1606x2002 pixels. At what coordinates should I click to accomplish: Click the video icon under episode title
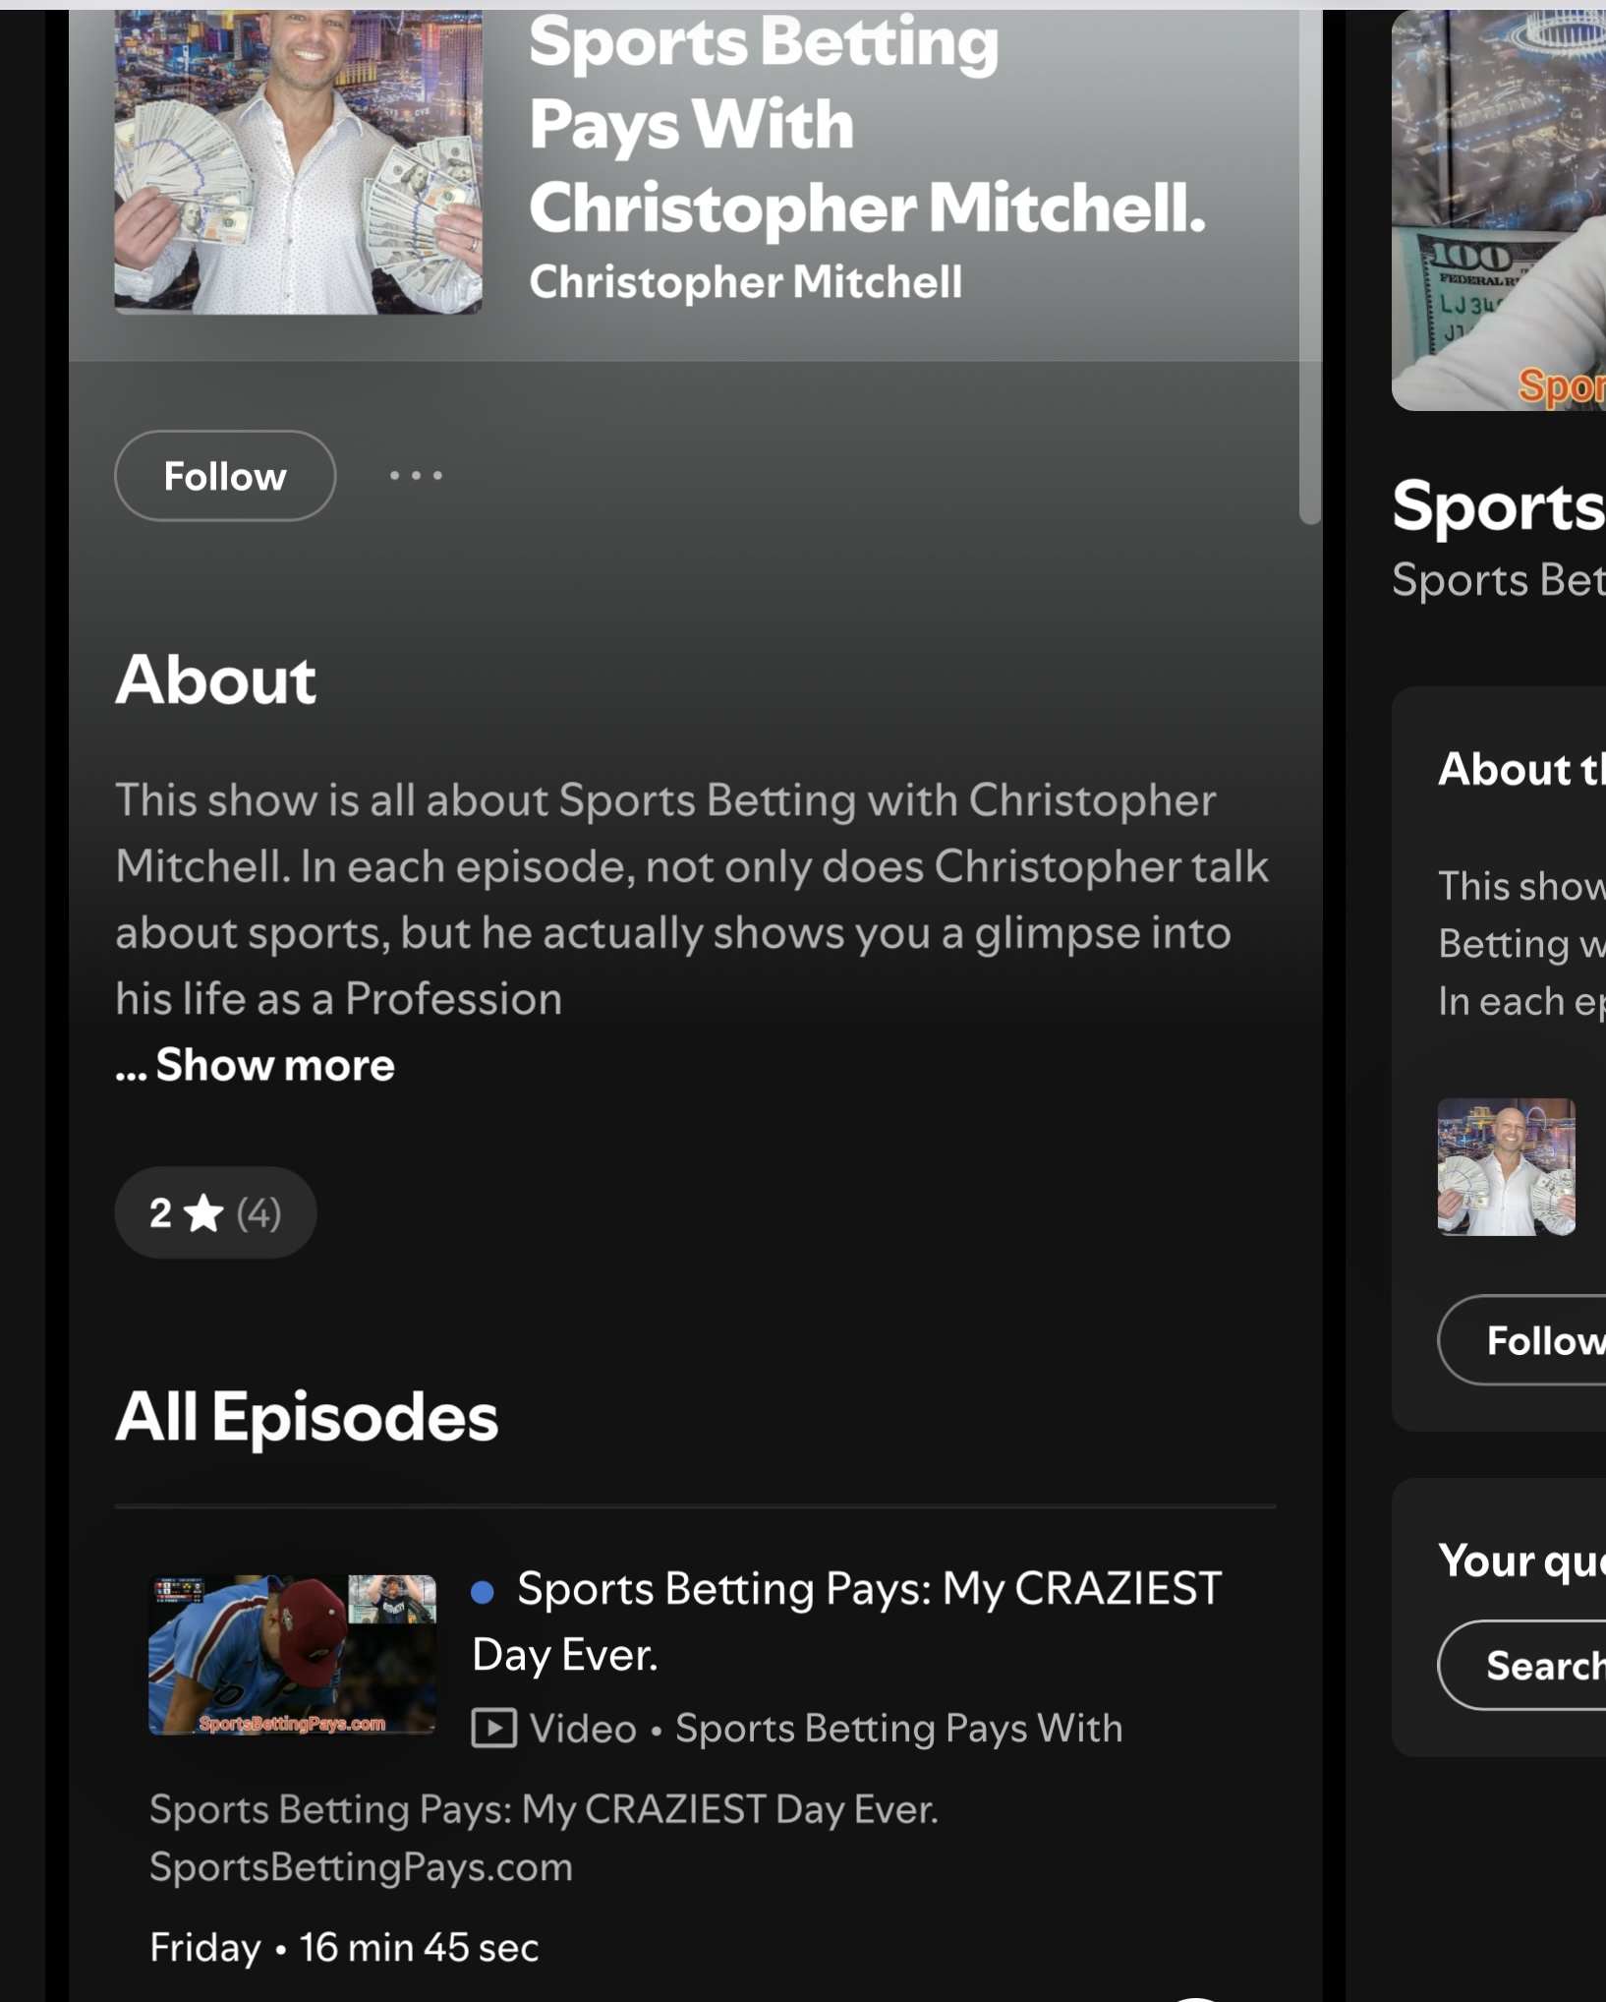(x=493, y=1728)
